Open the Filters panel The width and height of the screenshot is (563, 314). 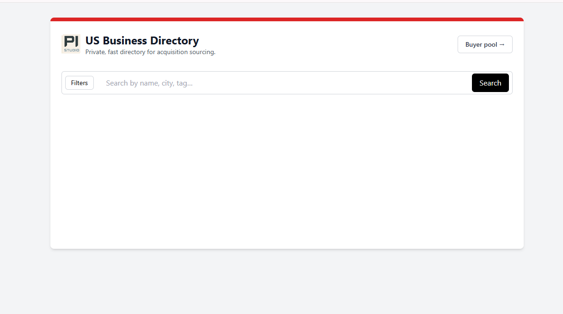pyautogui.click(x=80, y=83)
